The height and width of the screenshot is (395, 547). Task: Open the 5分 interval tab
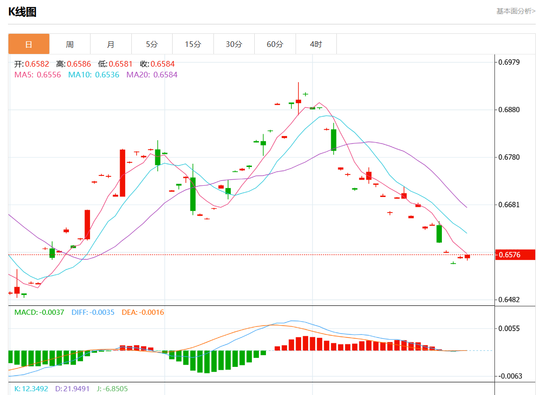click(x=152, y=44)
